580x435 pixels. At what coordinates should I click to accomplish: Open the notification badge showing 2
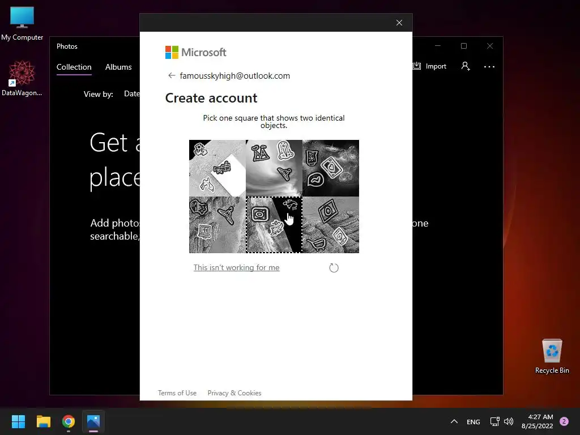coord(564,421)
